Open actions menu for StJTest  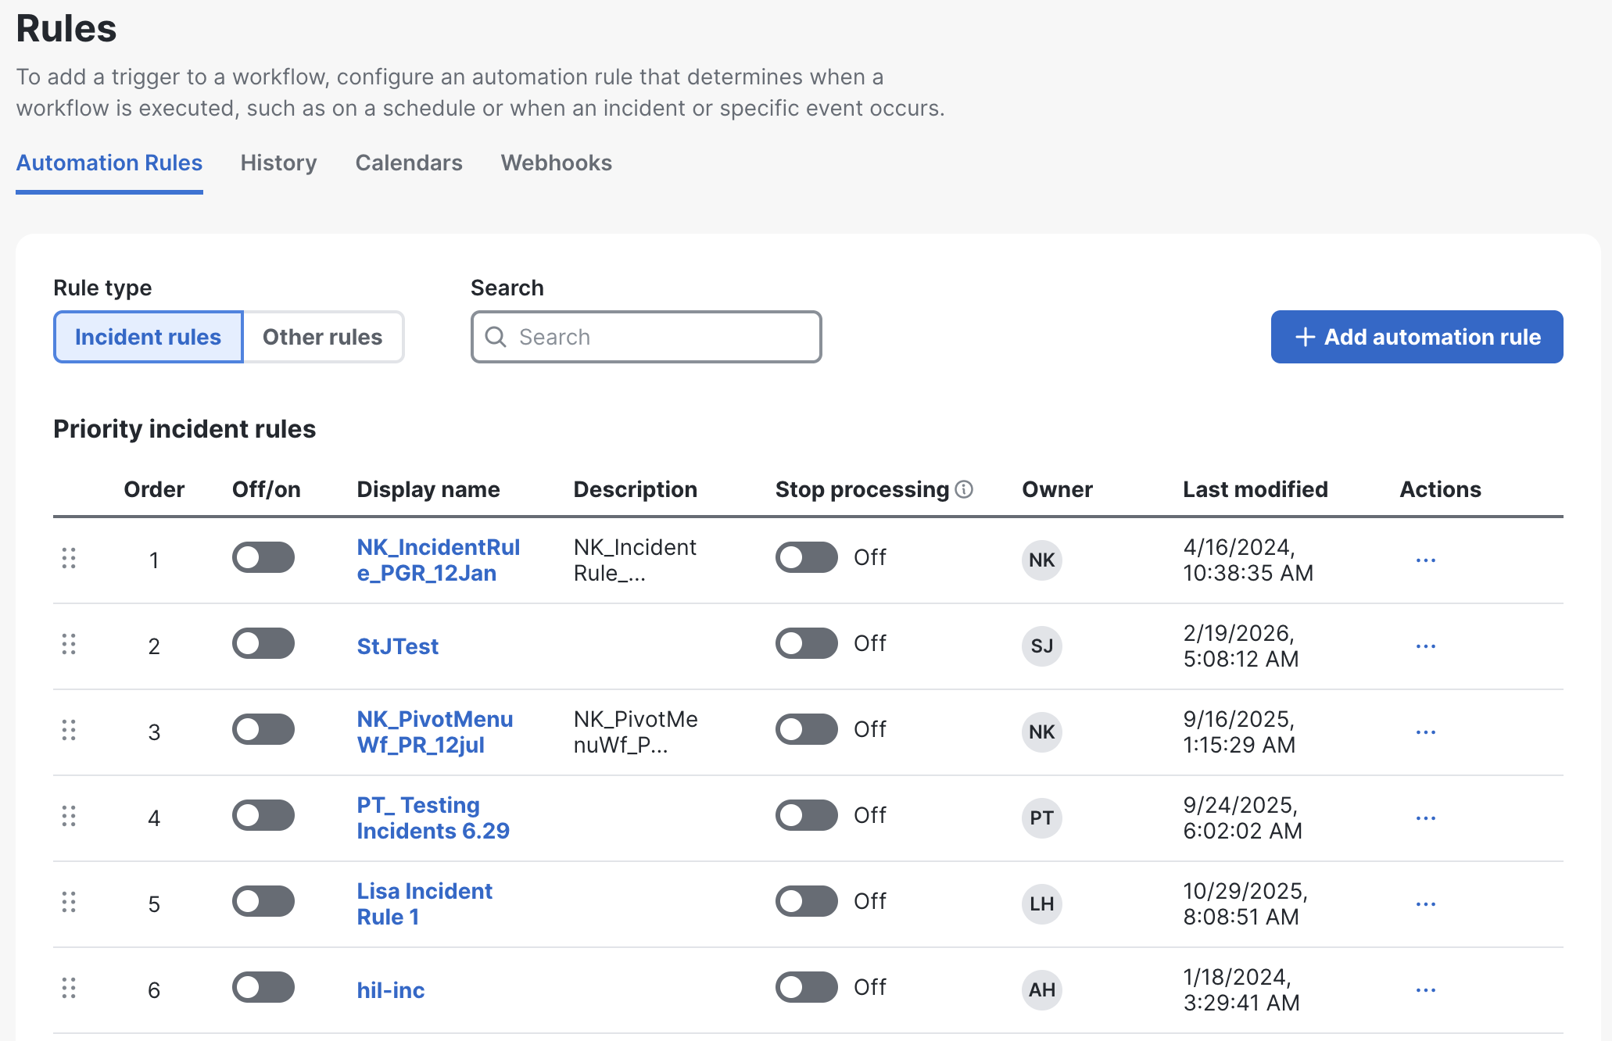[x=1425, y=646]
